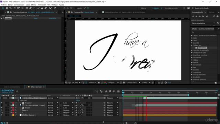Open the graph editor icon in timeline
This screenshot has height=124, width=220.
(118, 91)
